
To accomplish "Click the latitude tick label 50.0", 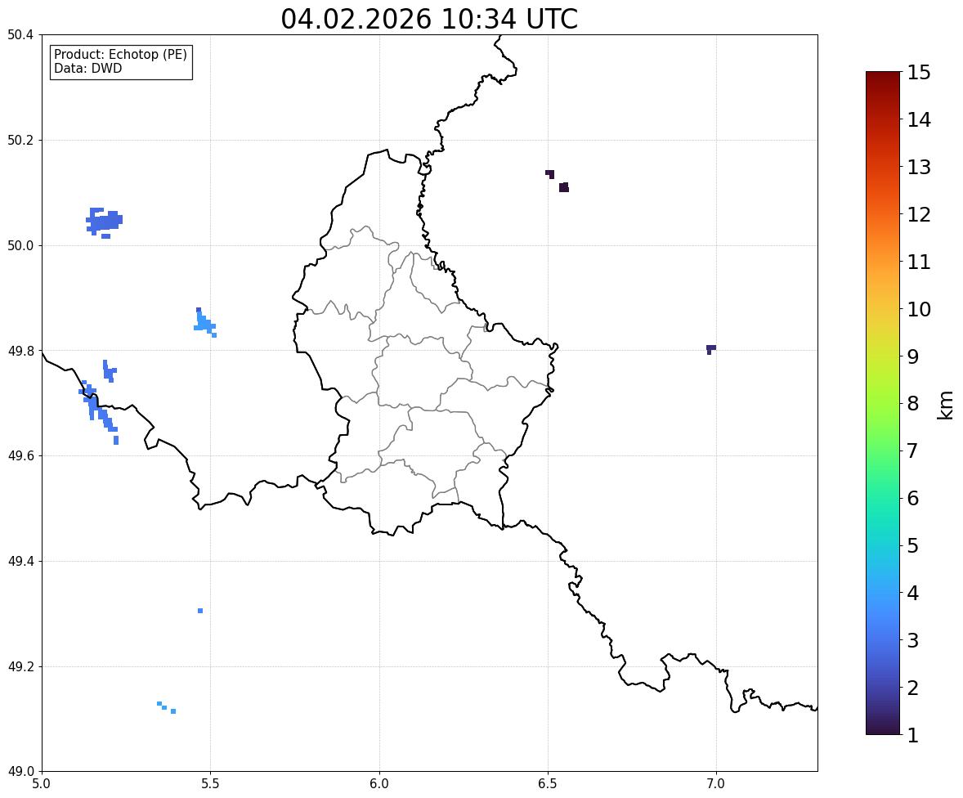I will (x=20, y=246).
